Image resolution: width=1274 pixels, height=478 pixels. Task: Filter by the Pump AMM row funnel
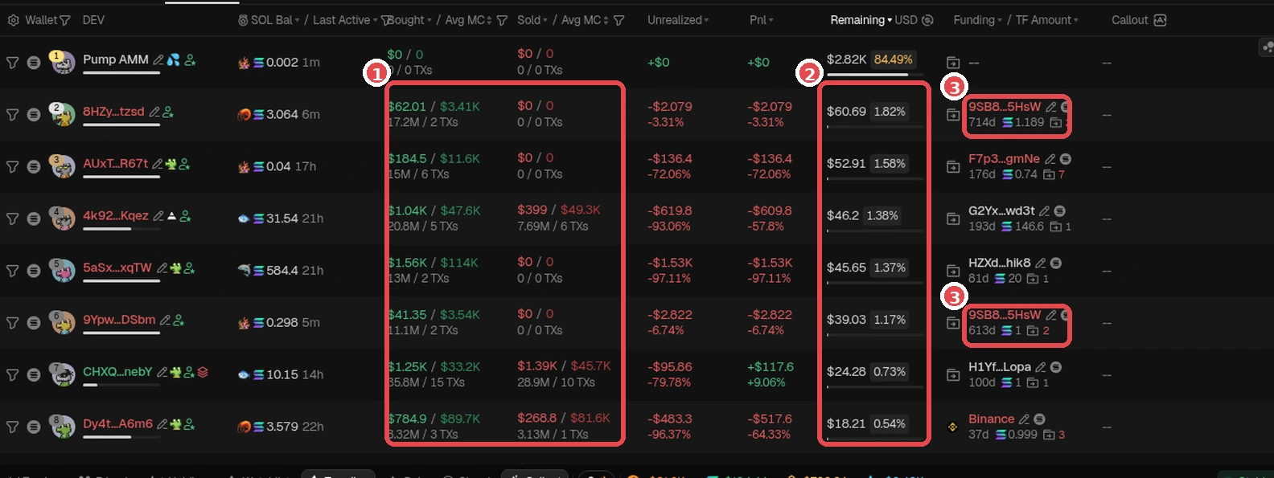(x=12, y=62)
